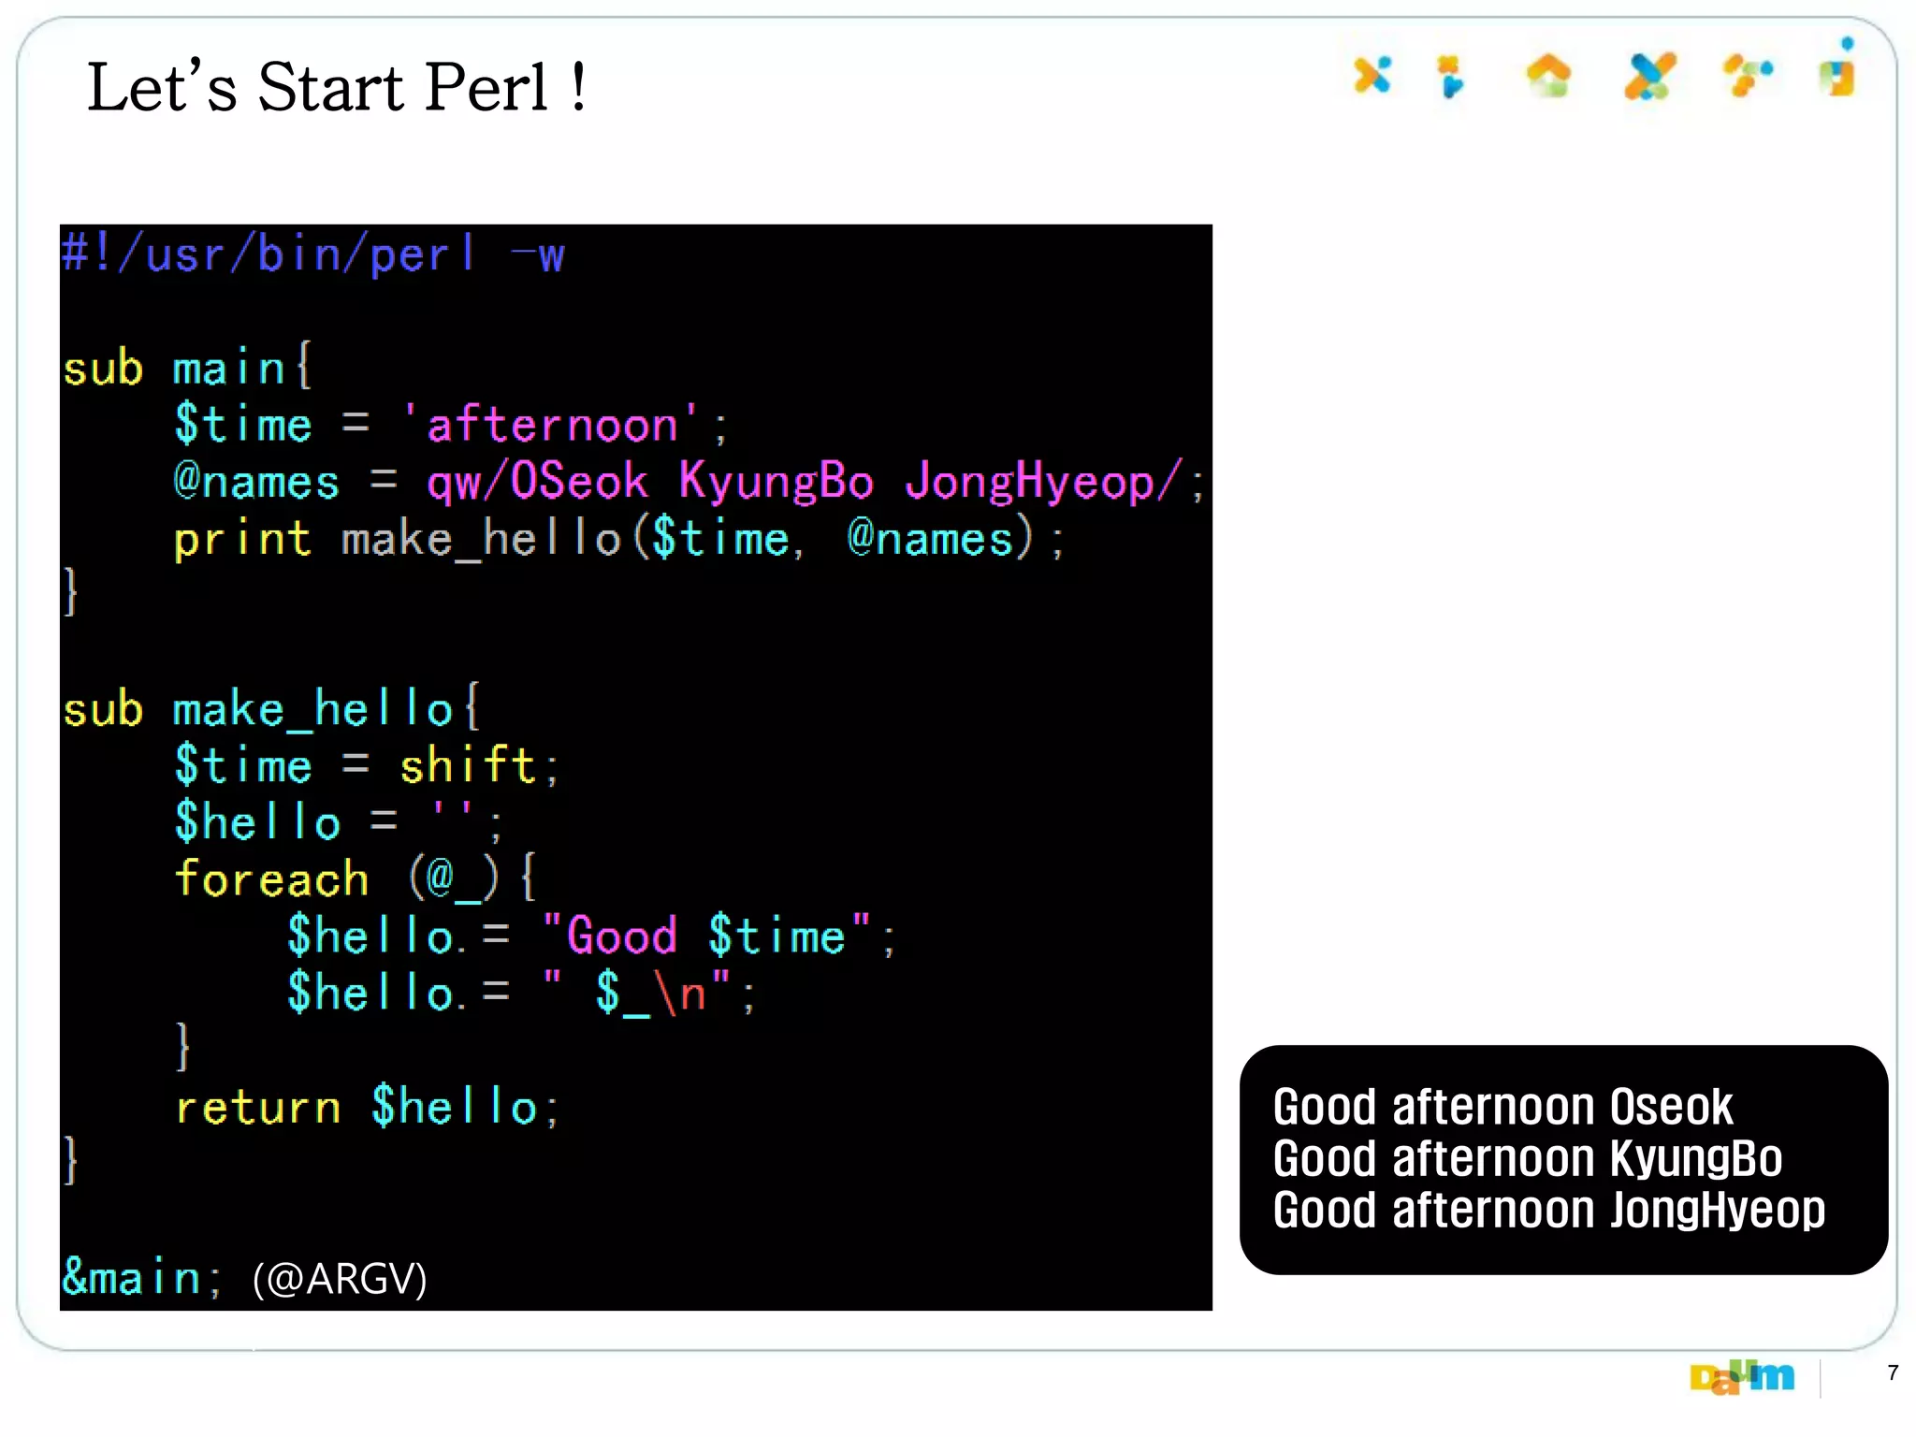The width and height of the screenshot is (1916, 1437).
Task: Click the #!/usr/bin/perl shebang line
Action: [x=313, y=254]
